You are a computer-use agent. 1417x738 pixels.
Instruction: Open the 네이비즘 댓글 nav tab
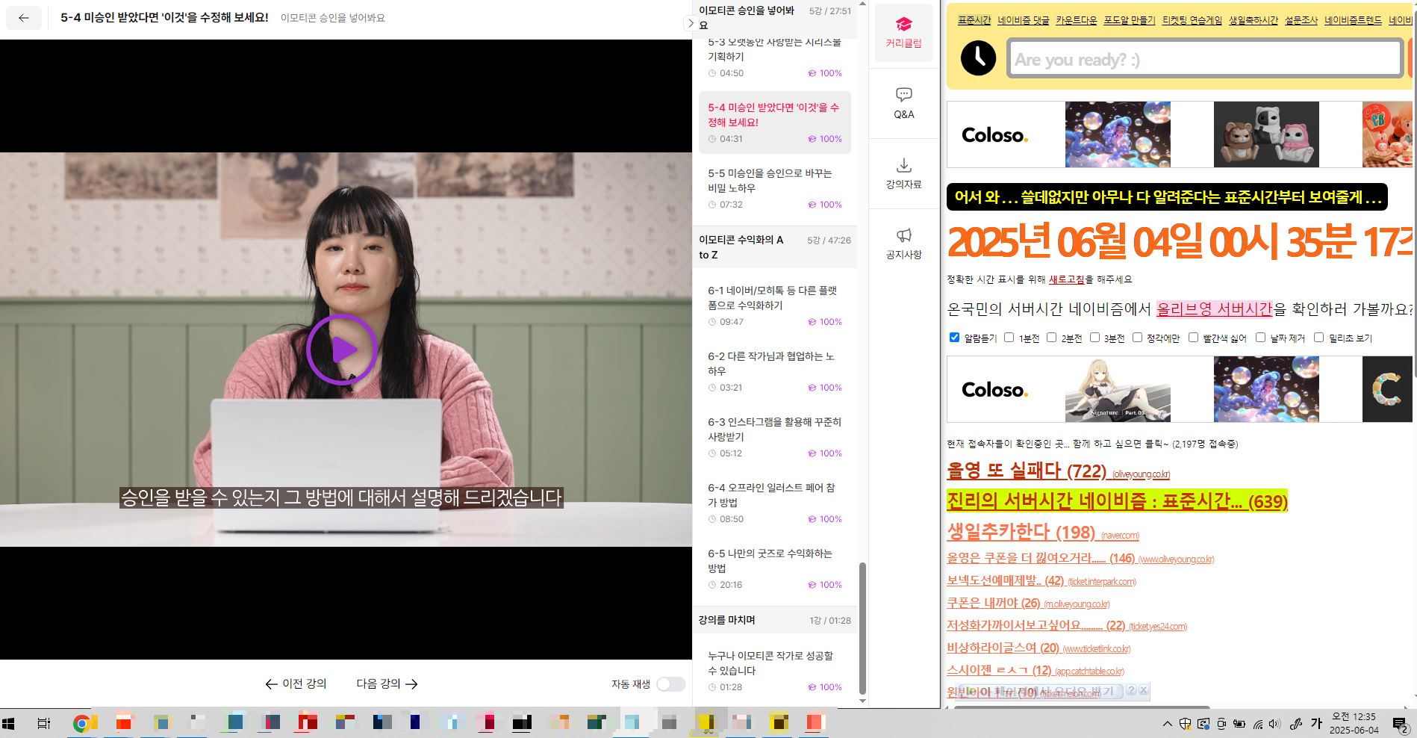pyautogui.click(x=1023, y=20)
